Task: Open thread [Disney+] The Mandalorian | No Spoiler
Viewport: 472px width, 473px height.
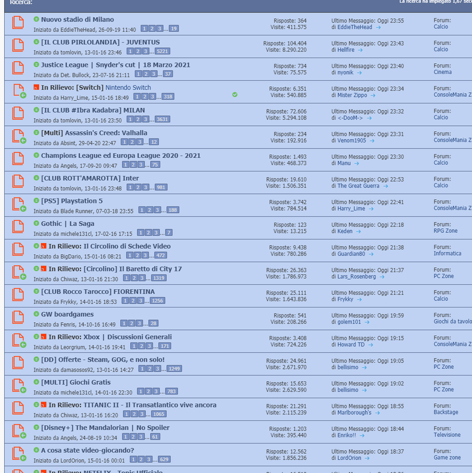Action: coord(105,427)
